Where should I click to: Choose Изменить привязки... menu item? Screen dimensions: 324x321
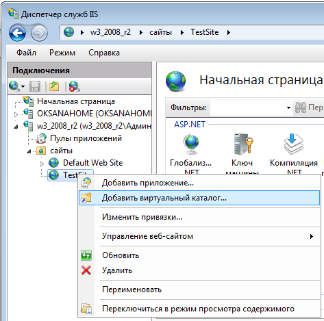(x=199, y=217)
